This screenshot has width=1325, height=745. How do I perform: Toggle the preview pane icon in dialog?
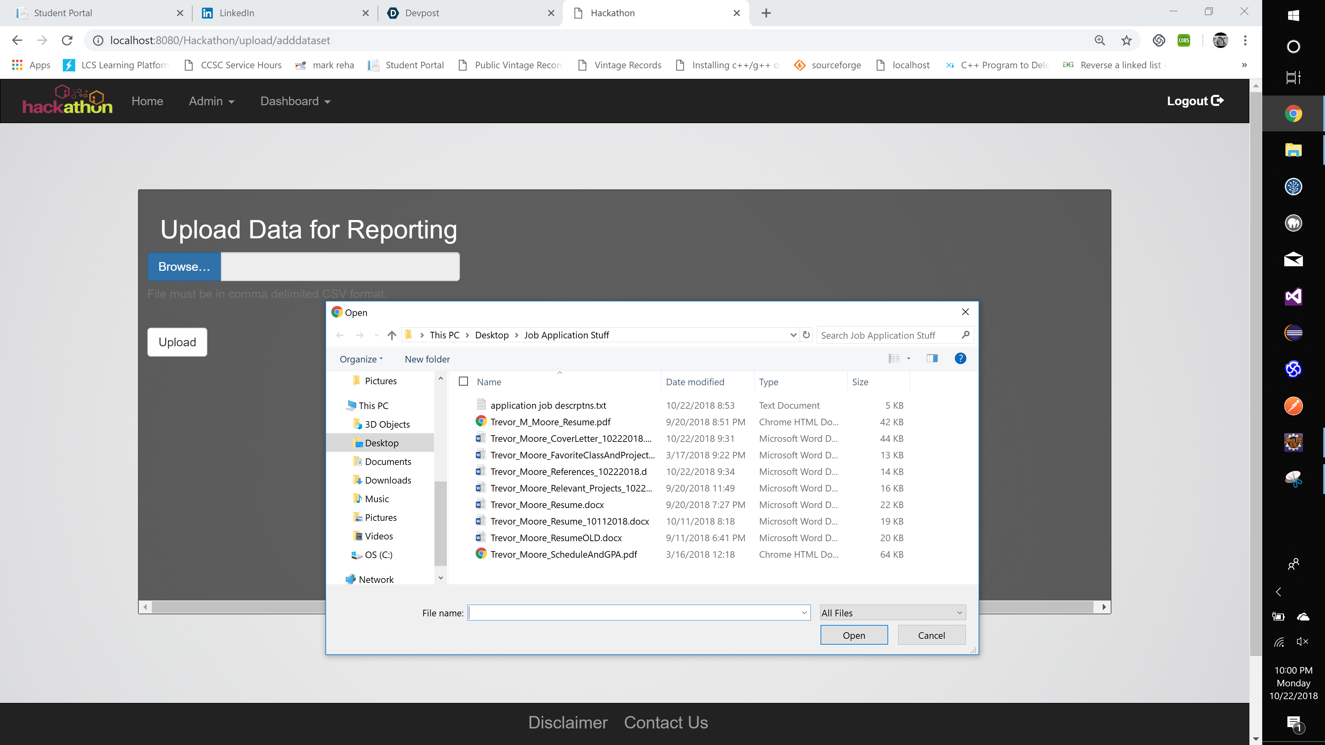pyautogui.click(x=932, y=359)
